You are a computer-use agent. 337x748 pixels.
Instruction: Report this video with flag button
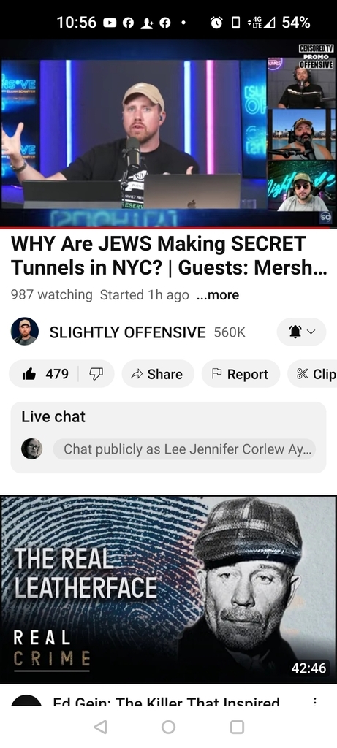point(241,374)
